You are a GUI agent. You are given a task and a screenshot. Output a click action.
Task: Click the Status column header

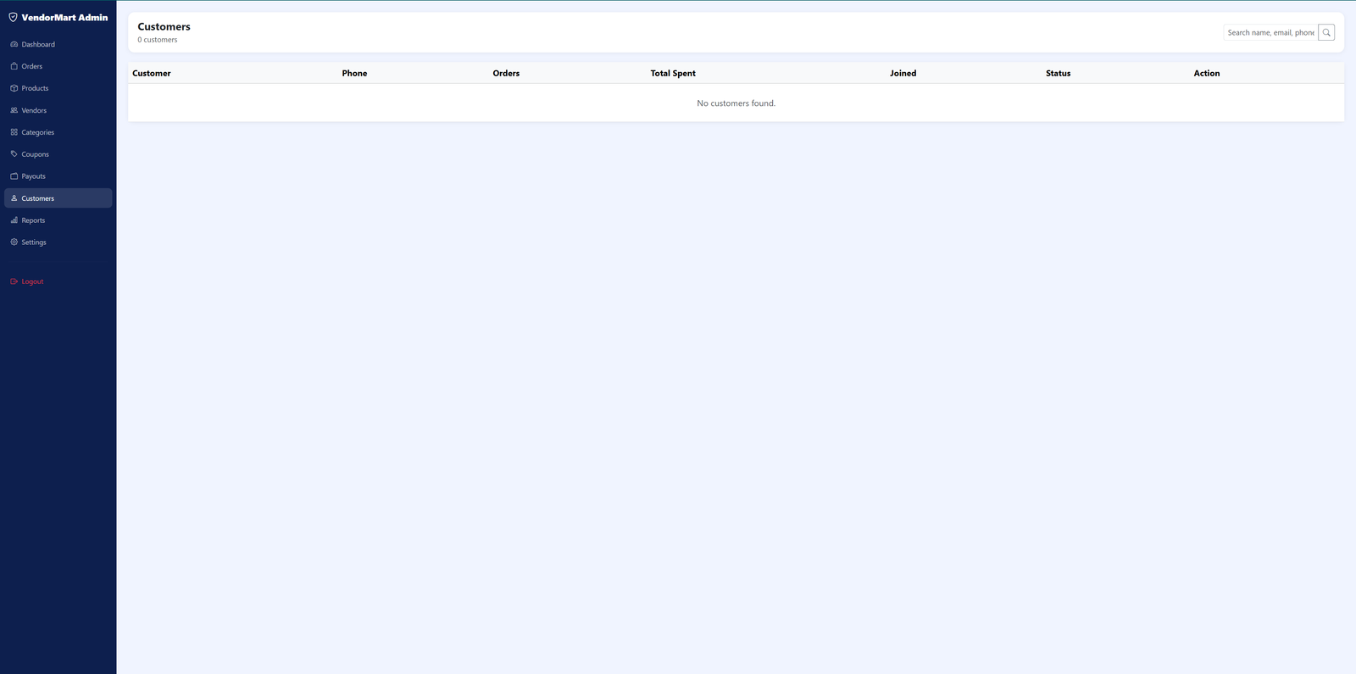point(1058,73)
